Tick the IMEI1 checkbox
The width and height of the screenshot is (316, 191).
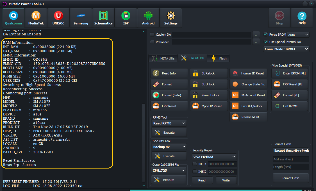tap(195, 164)
